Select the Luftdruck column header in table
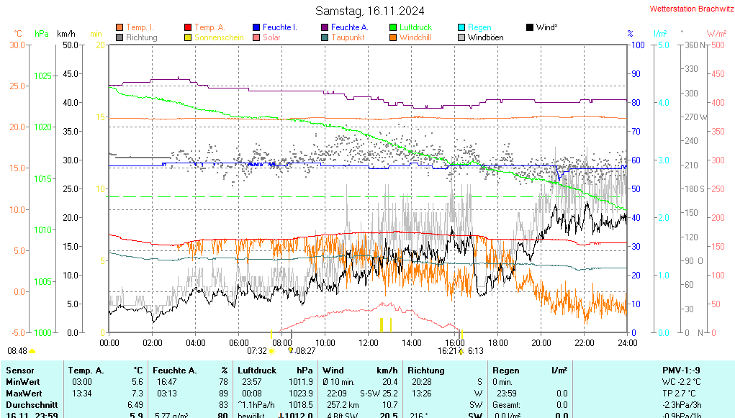The height and width of the screenshot is (418, 735). click(x=258, y=370)
